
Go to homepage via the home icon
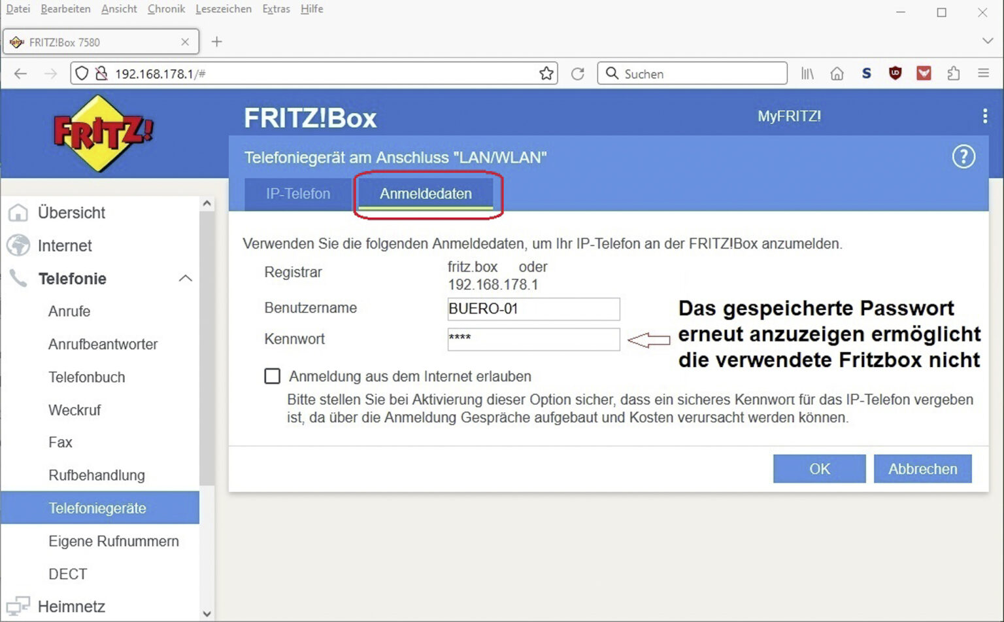[x=837, y=73]
